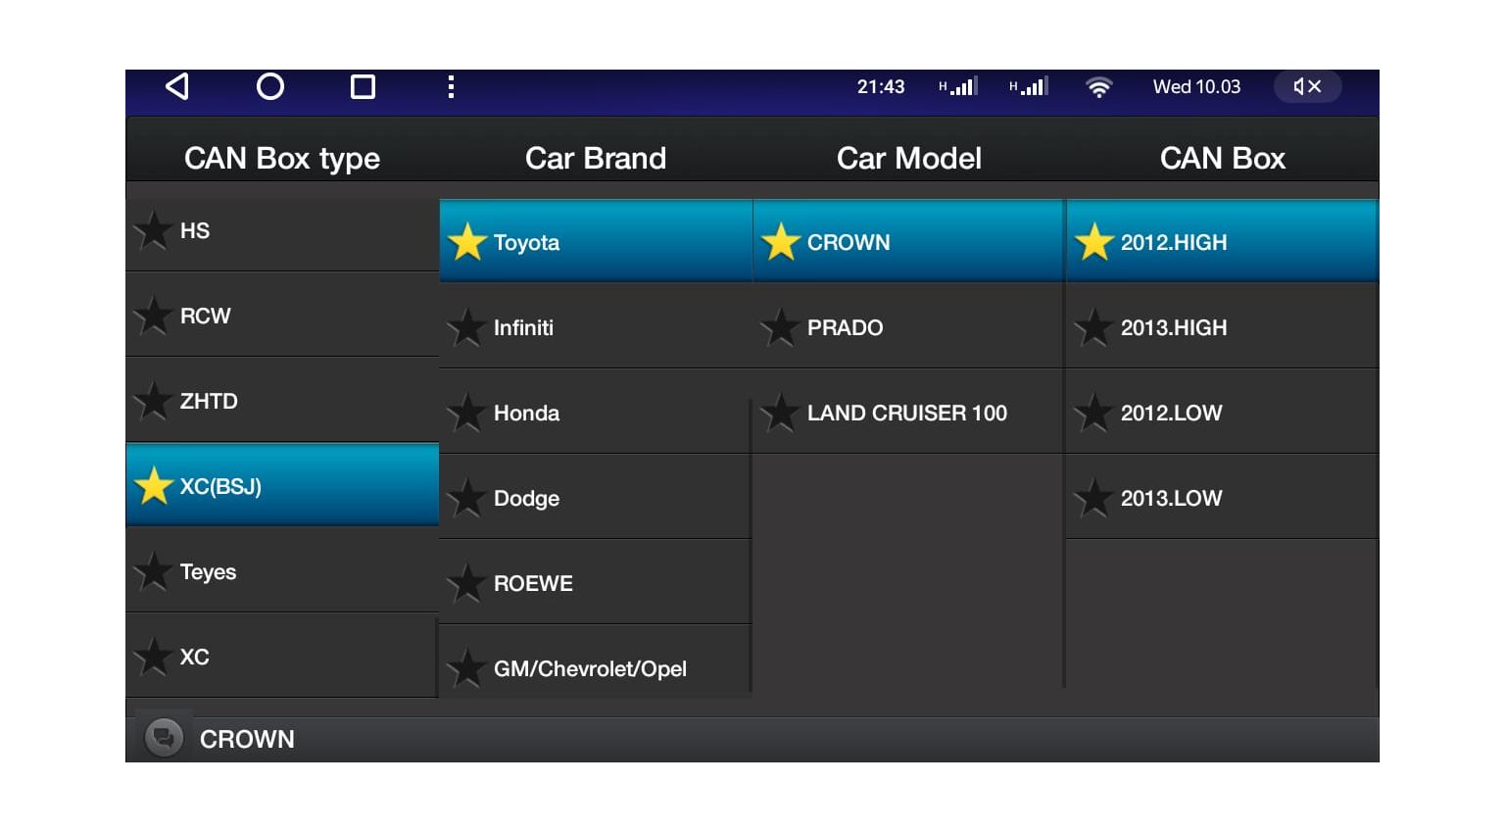Select the ZHTD CAN box type
The image size is (1505, 832).
(282, 402)
